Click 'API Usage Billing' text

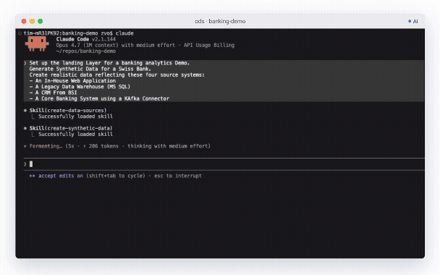209,45
